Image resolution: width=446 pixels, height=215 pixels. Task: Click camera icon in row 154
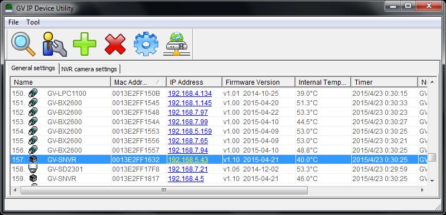coord(33,131)
